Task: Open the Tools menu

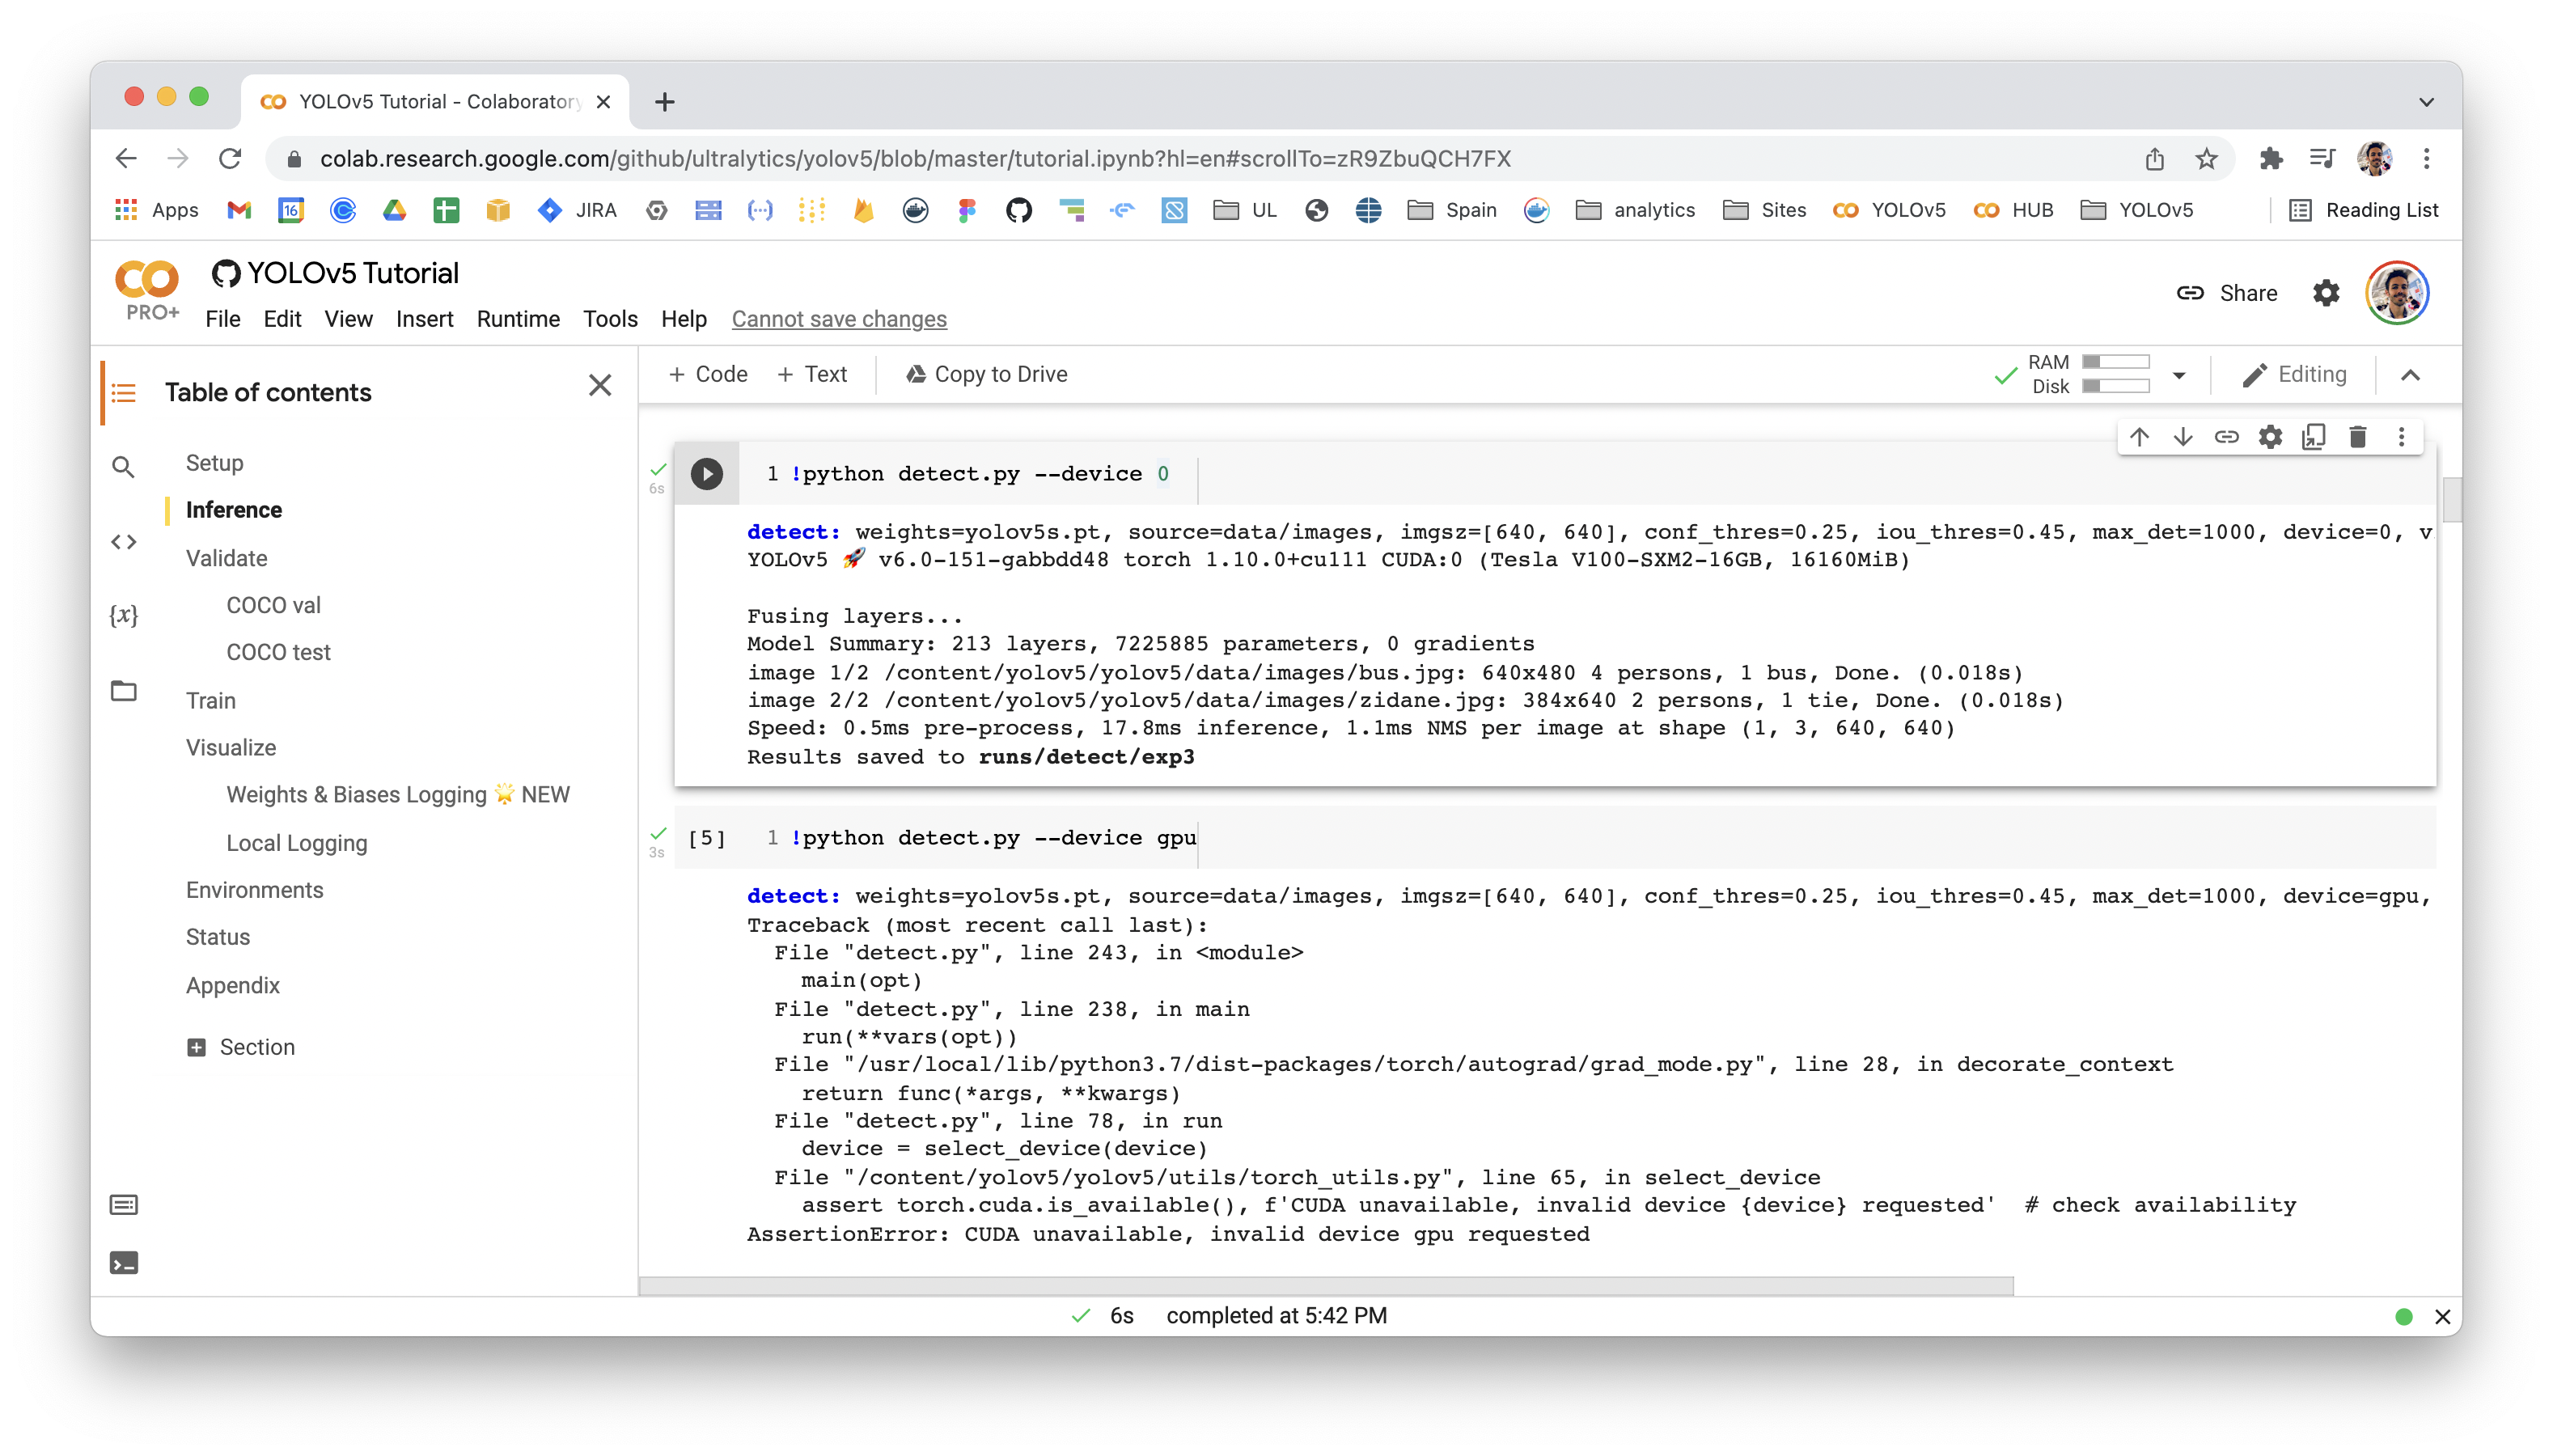Action: [610, 319]
